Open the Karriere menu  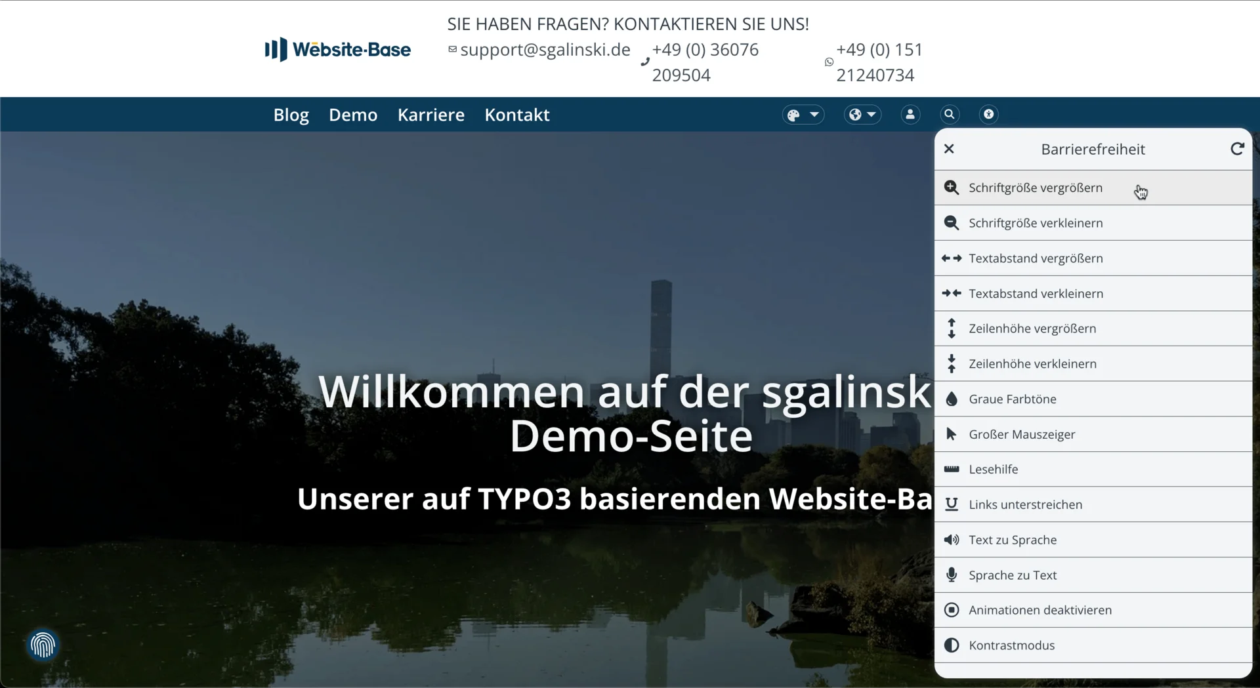430,114
